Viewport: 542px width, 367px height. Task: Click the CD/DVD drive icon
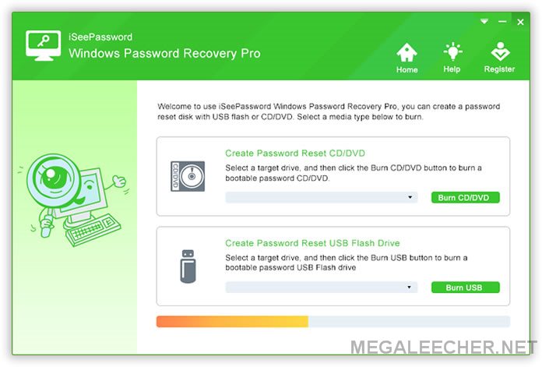coord(188,176)
